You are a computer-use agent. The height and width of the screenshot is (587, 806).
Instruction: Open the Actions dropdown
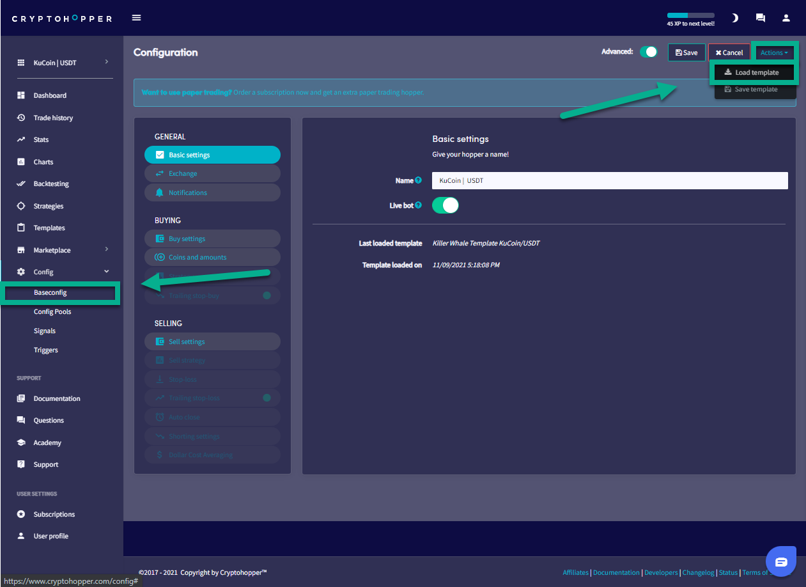click(774, 52)
